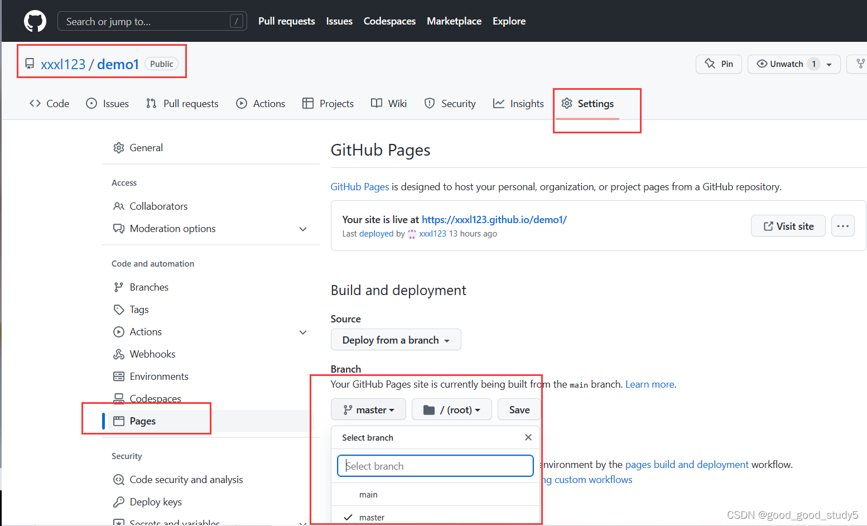Viewport: 867px width, 526px height.
Task: Switch to the repository Pull requests tab
Action: (182, 104)
